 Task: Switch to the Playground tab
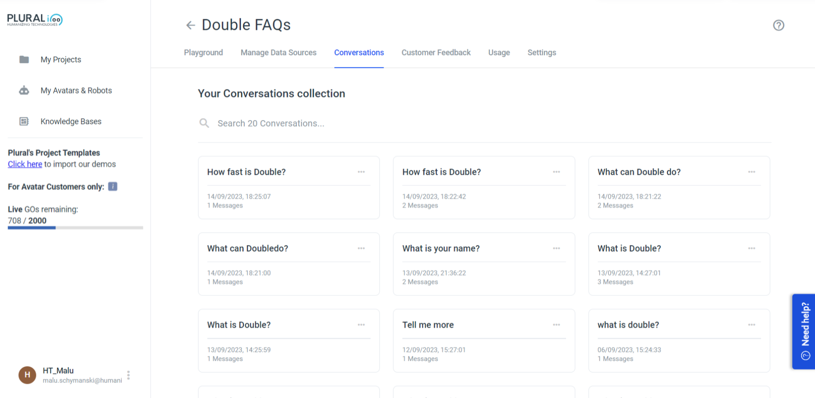coord(204,52)
